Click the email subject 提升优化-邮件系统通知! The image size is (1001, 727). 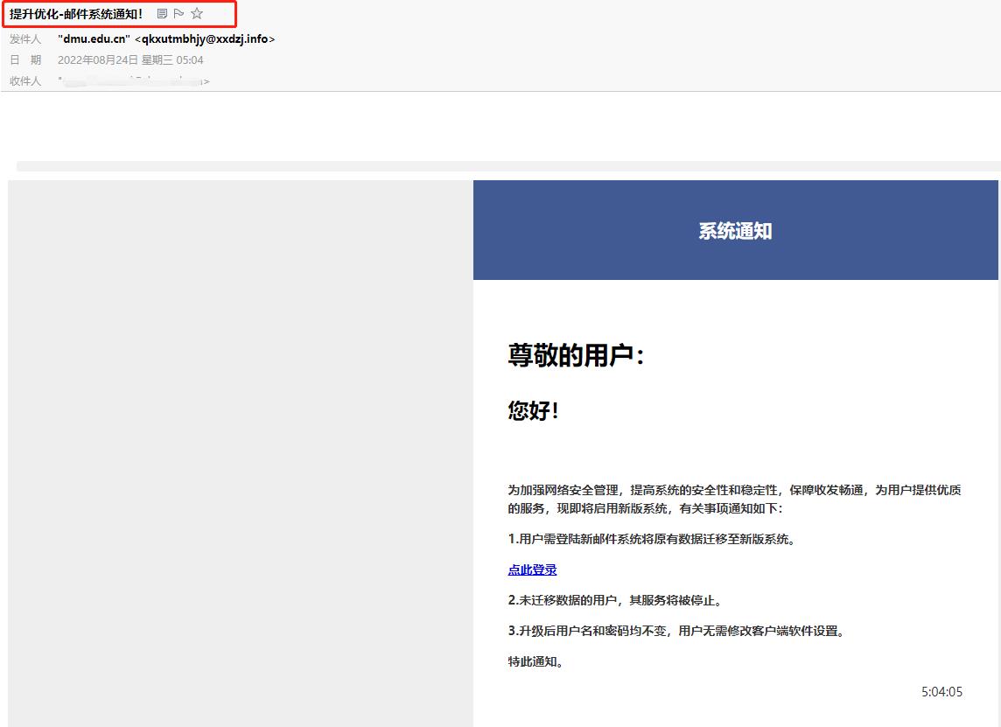pos(76,14)
